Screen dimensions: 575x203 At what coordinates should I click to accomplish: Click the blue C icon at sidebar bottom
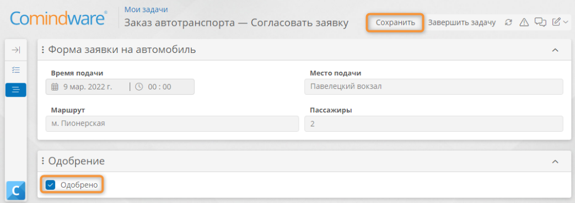16,191
